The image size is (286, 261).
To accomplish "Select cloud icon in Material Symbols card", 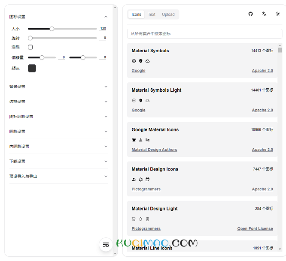I will (x=147, y=61).
